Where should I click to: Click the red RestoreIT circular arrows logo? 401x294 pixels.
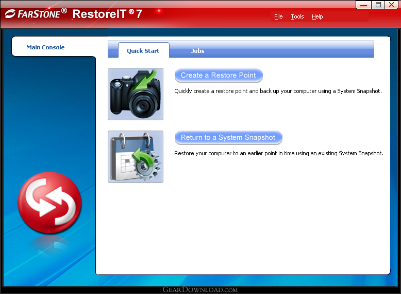click(49, 203)
